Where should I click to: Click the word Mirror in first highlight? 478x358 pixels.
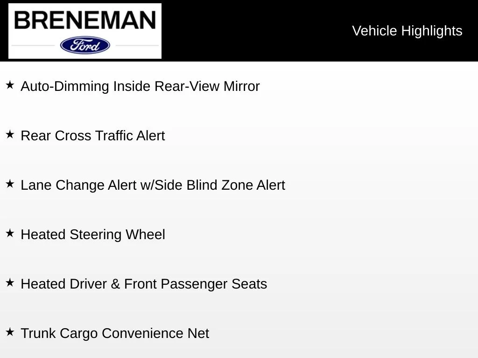pos(241,86)
